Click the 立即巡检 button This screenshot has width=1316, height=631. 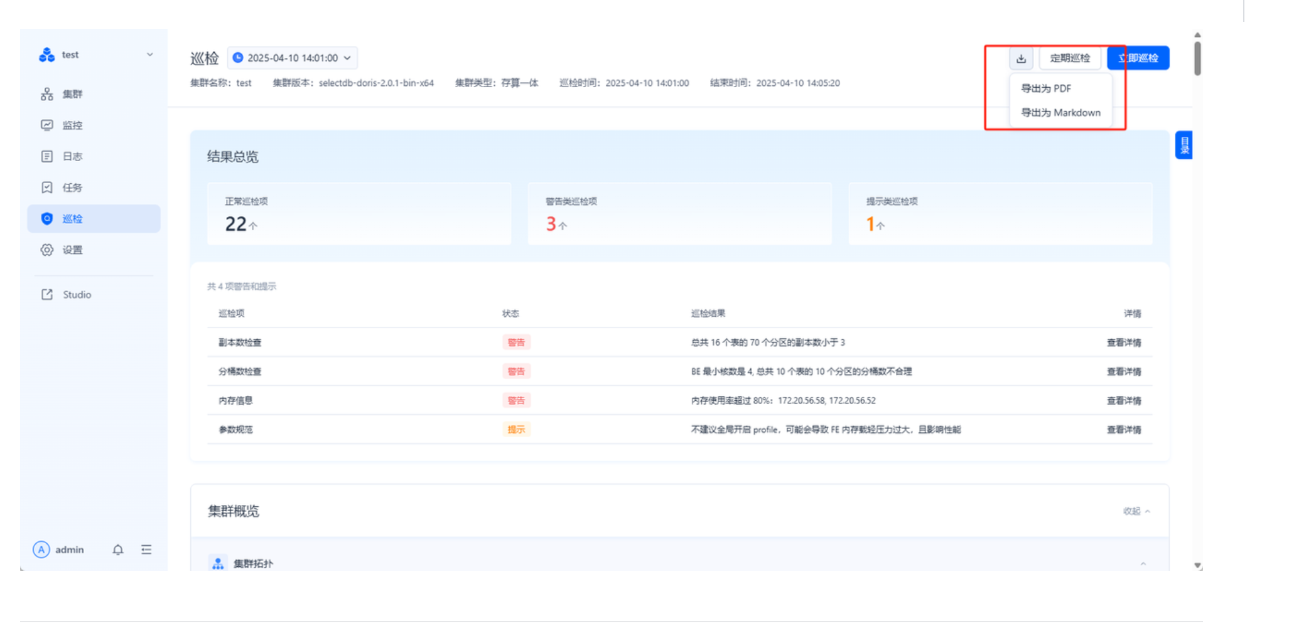pyautogui.click(x=1138, y=58)
